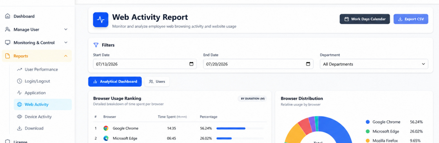Viewport: 439px width, 143px height.
Task: Click the Microsoft Edge browser icon in ranking
Action: click(106, 138)
